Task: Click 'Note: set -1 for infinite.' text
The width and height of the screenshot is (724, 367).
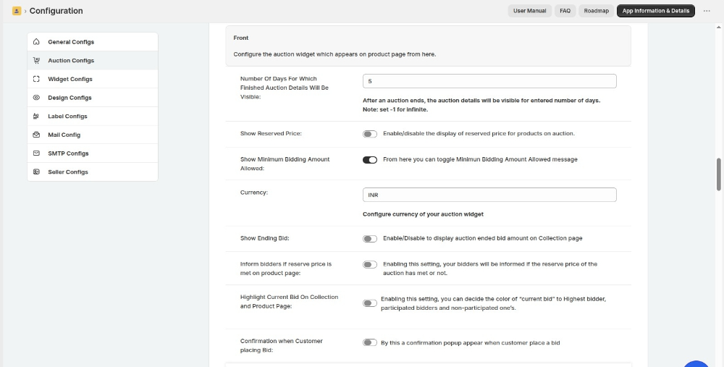Action: tap(395, 110)
